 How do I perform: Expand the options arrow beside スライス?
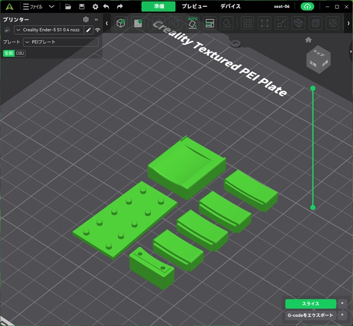click(x=343, y=304)
